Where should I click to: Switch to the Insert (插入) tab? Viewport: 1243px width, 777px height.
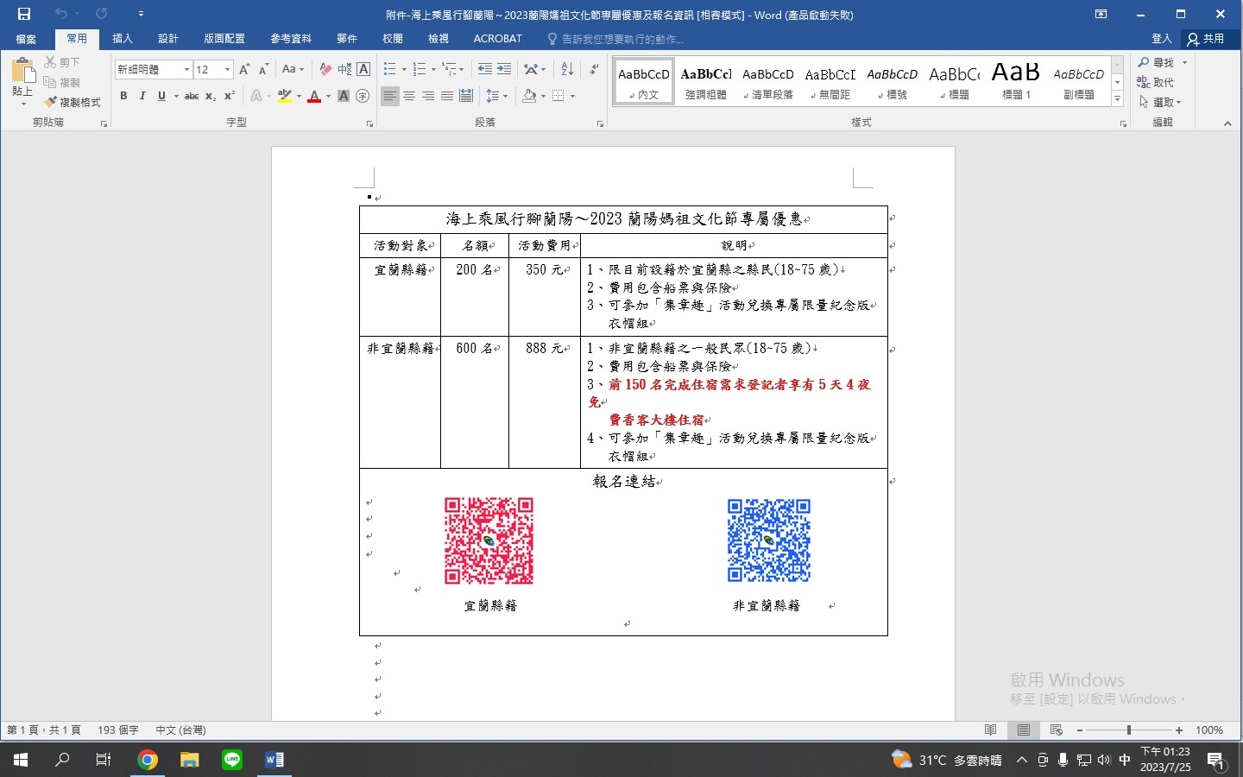tap(123, 39)
